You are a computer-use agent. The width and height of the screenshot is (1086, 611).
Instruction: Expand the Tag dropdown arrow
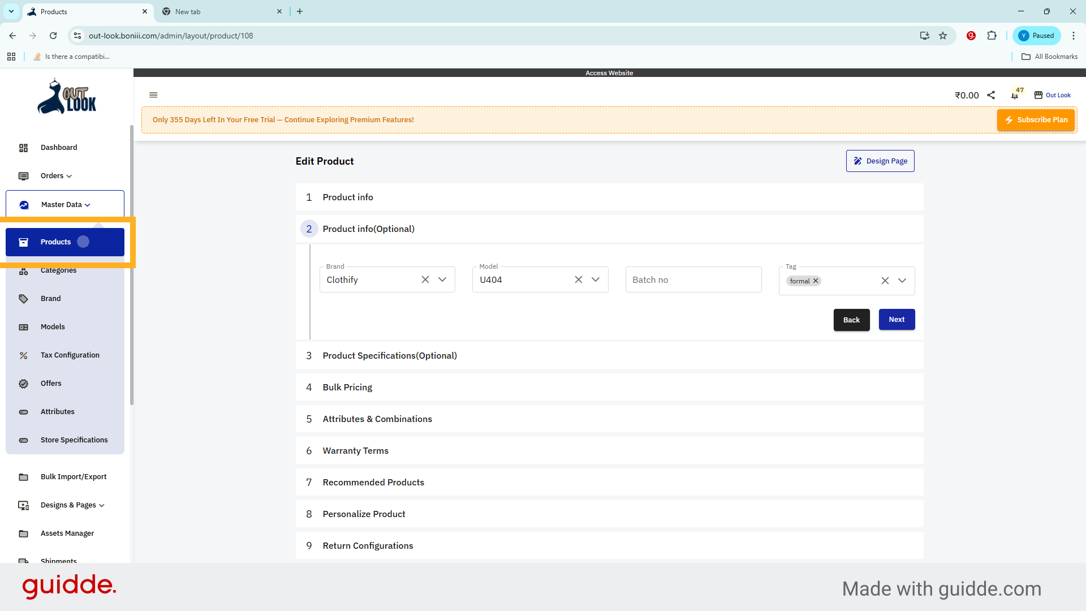pyautogui.click(x=902, y=281)
